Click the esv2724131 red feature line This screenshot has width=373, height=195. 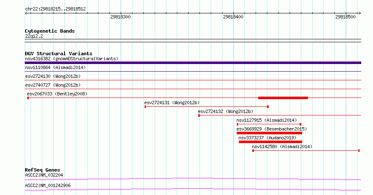click(207, 107)
